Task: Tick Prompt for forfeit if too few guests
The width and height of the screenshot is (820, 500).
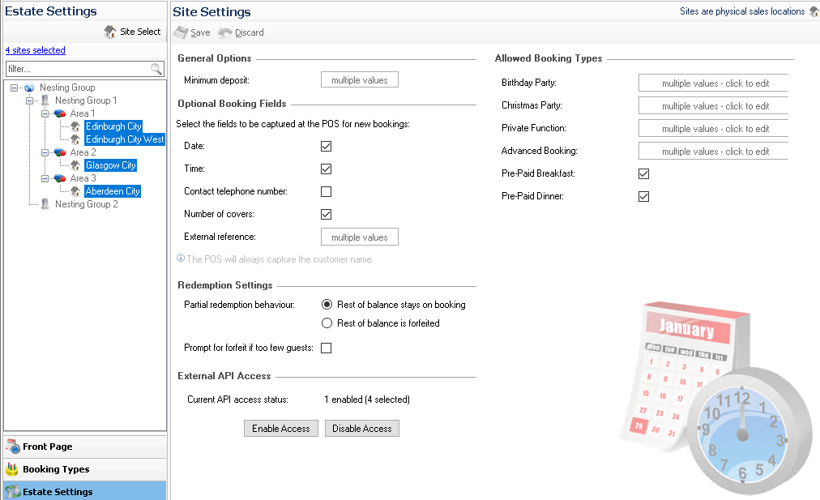Action: tap(327, 348)
